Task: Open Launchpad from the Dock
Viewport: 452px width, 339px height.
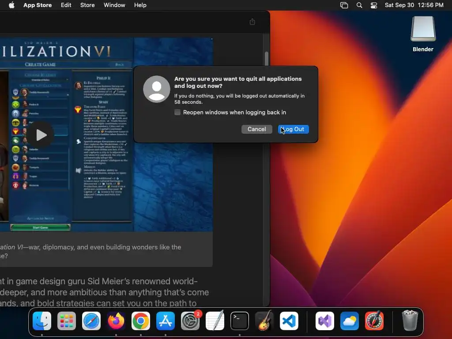Action: [67, 321]
